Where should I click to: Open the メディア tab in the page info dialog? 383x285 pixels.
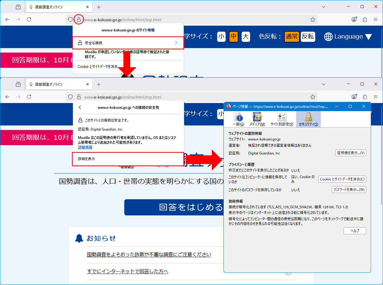257,119
